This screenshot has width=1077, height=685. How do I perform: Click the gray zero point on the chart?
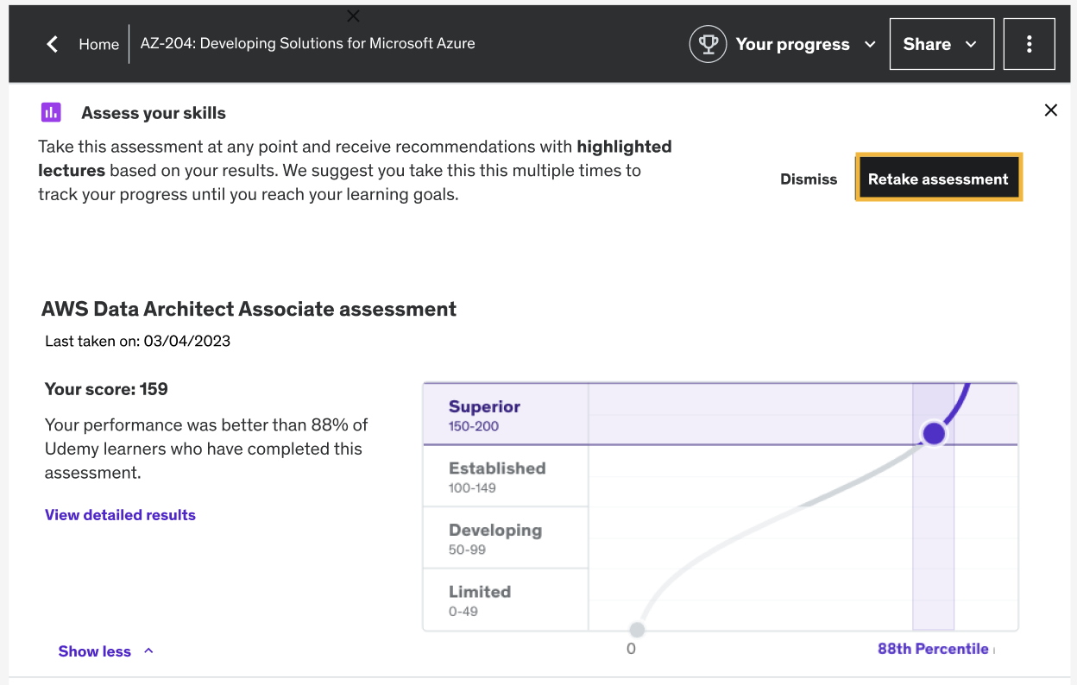[x=637, y=629]
